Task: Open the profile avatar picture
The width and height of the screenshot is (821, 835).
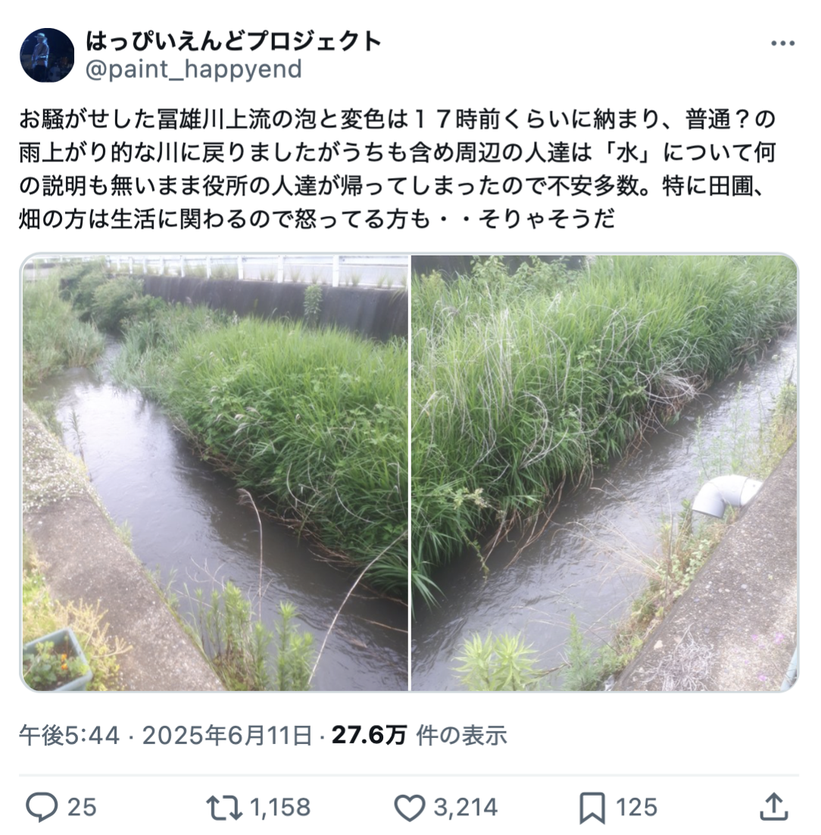Action: pyautogui.click(x=47, y=55)
